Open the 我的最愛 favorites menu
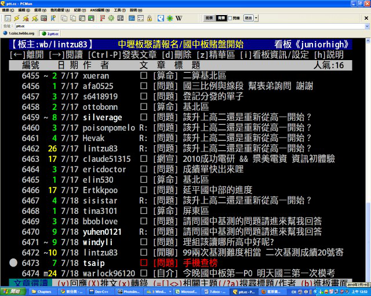 click(56, 10)
